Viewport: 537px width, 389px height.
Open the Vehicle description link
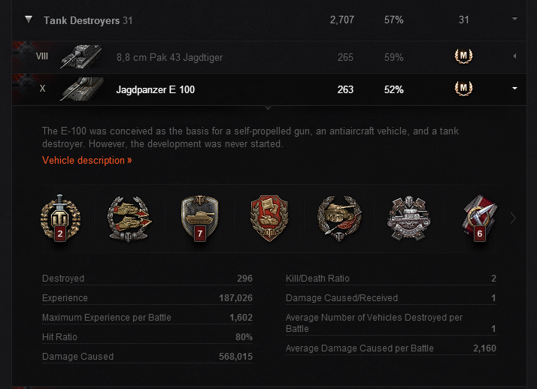(x=86, y=160)
